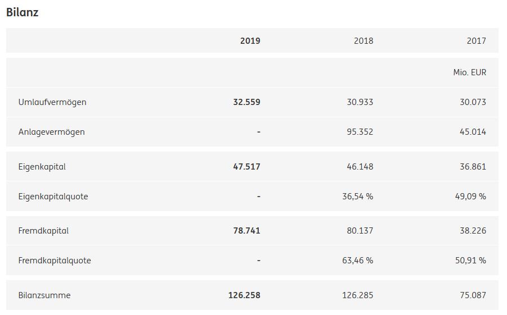Select the 2018 Anlagevermögen value 95.352
Screen dimensions: 507x315
coord(360,132)
